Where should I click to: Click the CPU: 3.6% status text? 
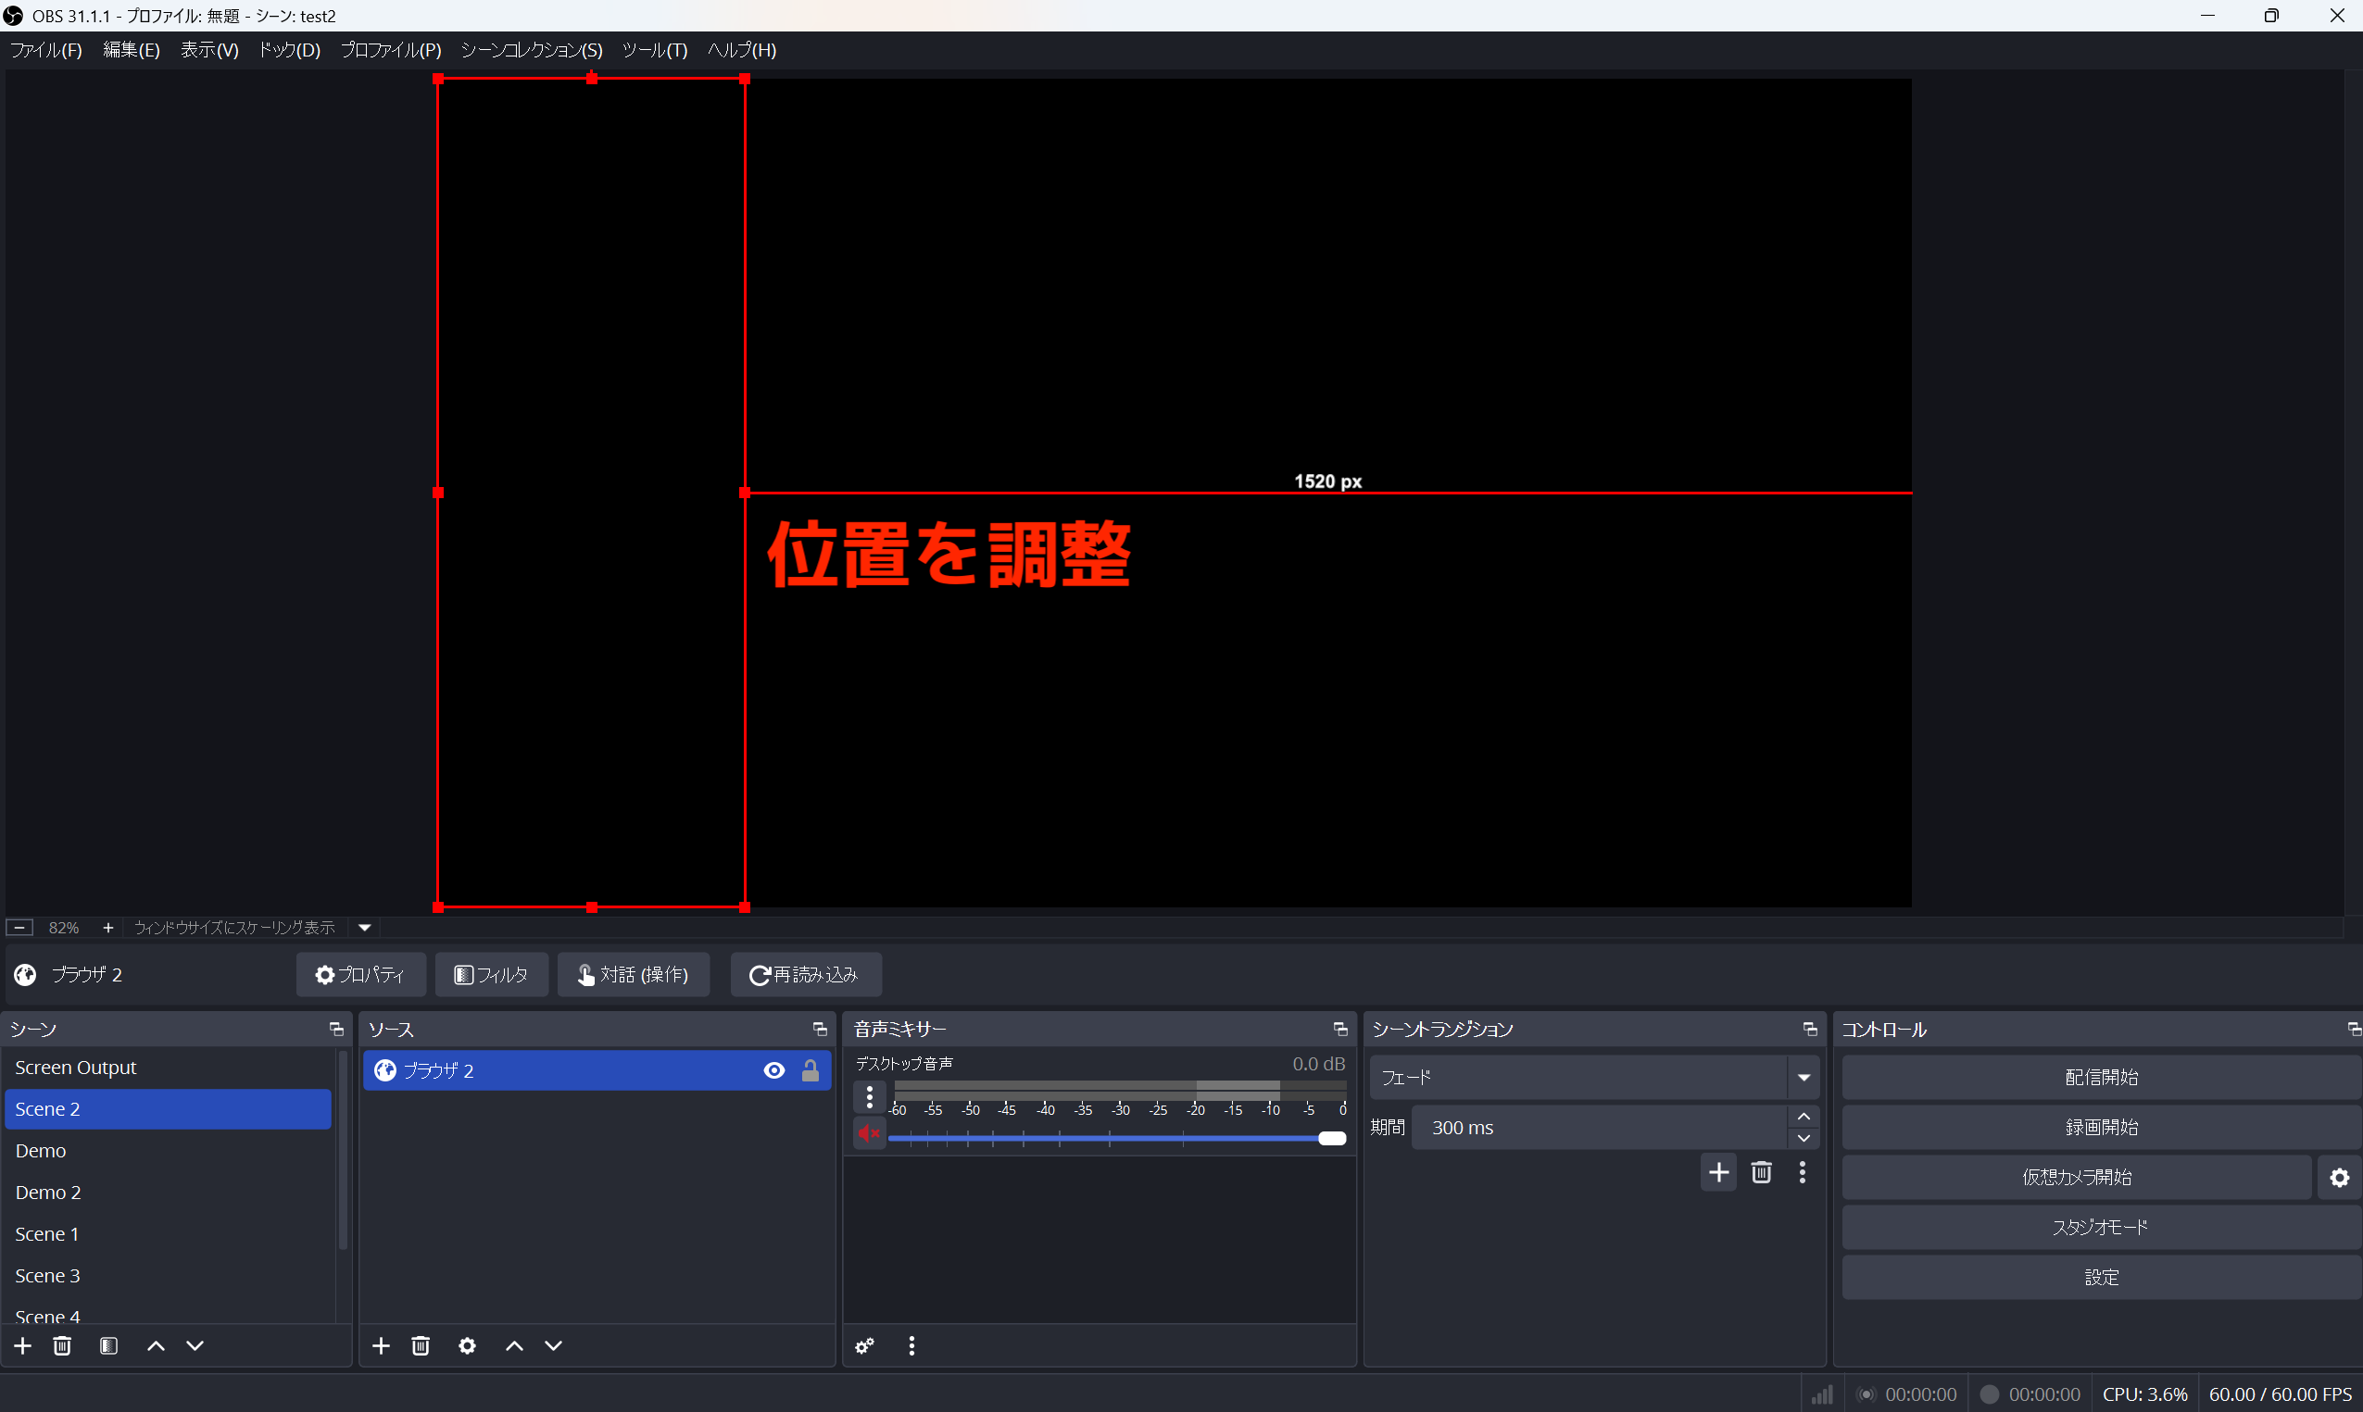tap(2144, 1393)
